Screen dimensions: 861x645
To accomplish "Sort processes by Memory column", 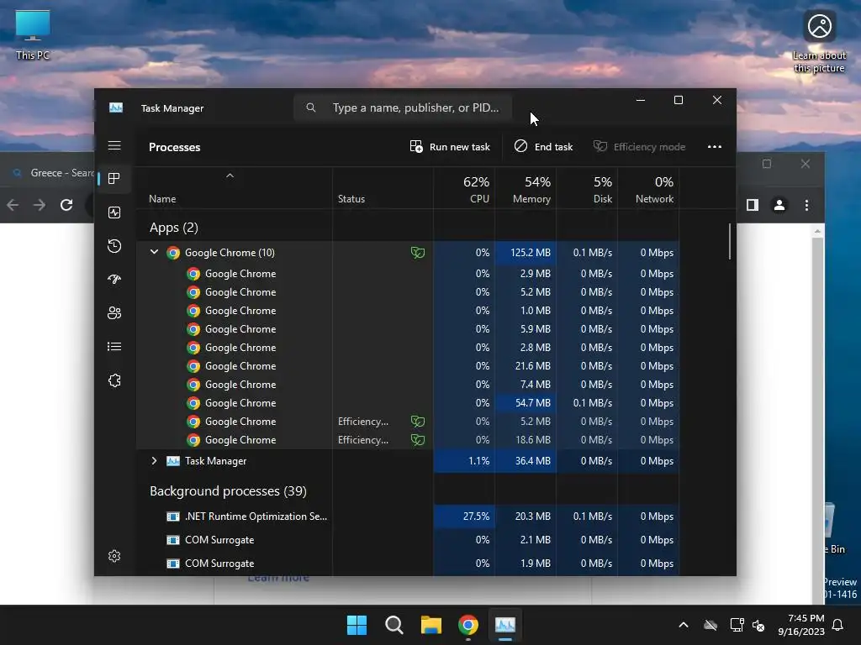I will pos(526,190).
